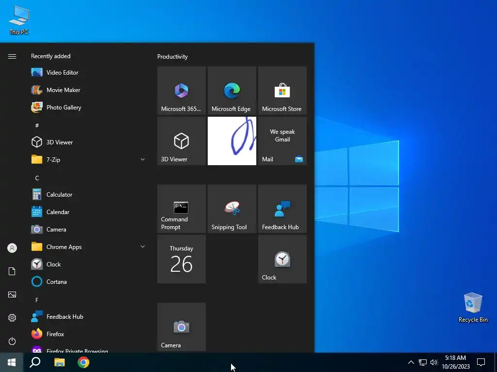Open the Clock tile
The image size is (497, 372).
(x=282, y=259)
